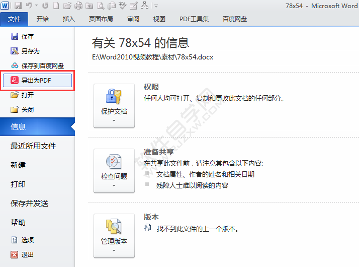
Task: Click the 检查问题 button
Action: pos(114,171)
